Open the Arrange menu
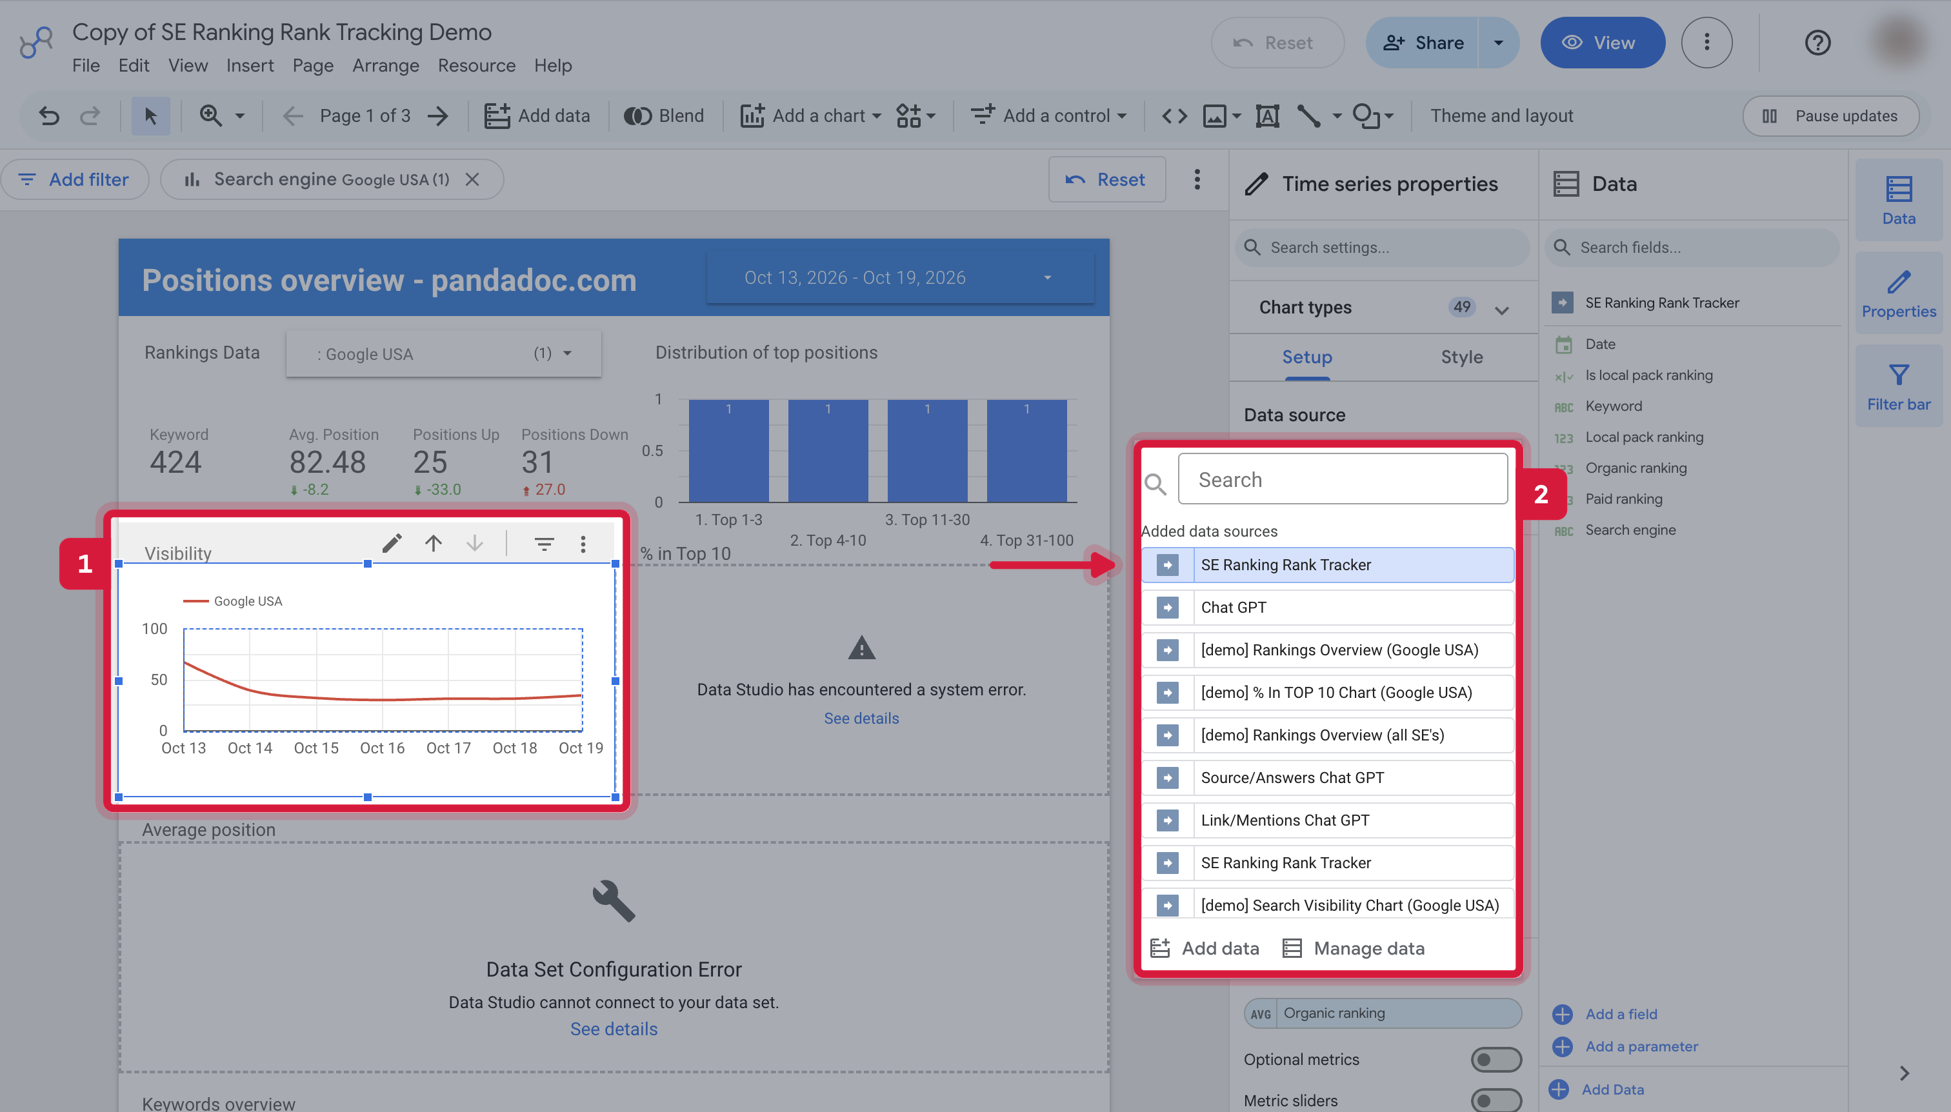 tap(385, 66)
